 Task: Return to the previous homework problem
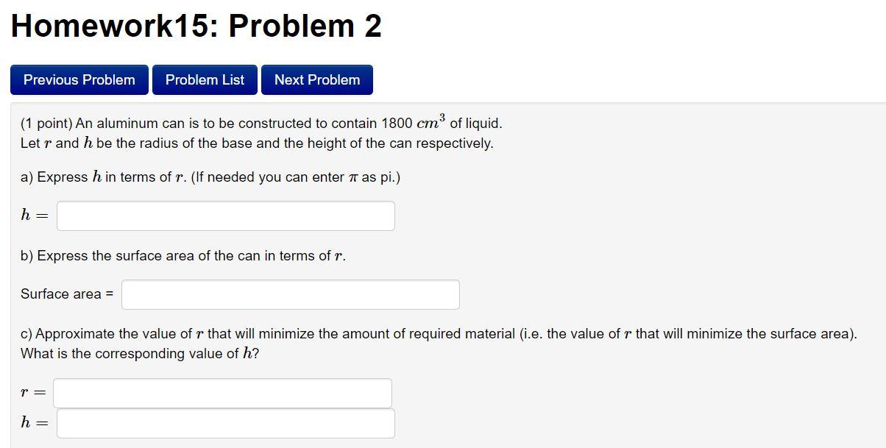[x=79, y=79]
